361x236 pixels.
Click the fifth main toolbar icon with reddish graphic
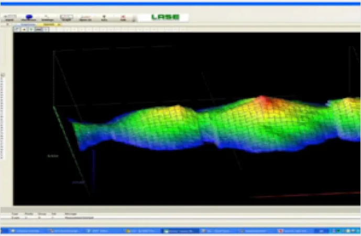[85, 18]
